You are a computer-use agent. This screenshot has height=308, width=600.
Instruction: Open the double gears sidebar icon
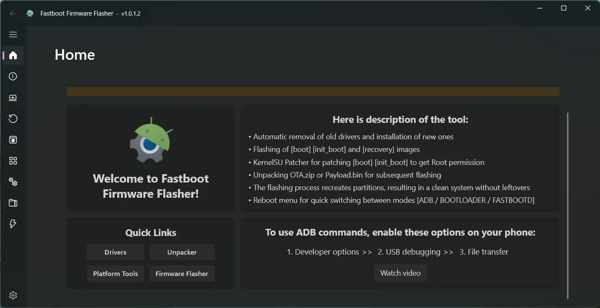click(13, 182)
